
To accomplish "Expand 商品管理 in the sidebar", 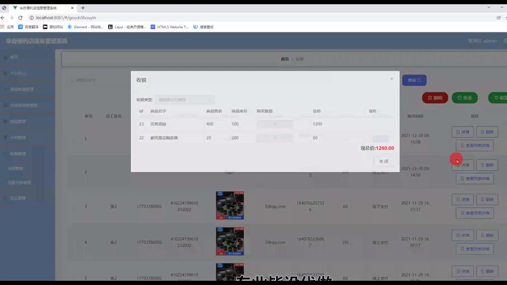I will coord(18,121).
